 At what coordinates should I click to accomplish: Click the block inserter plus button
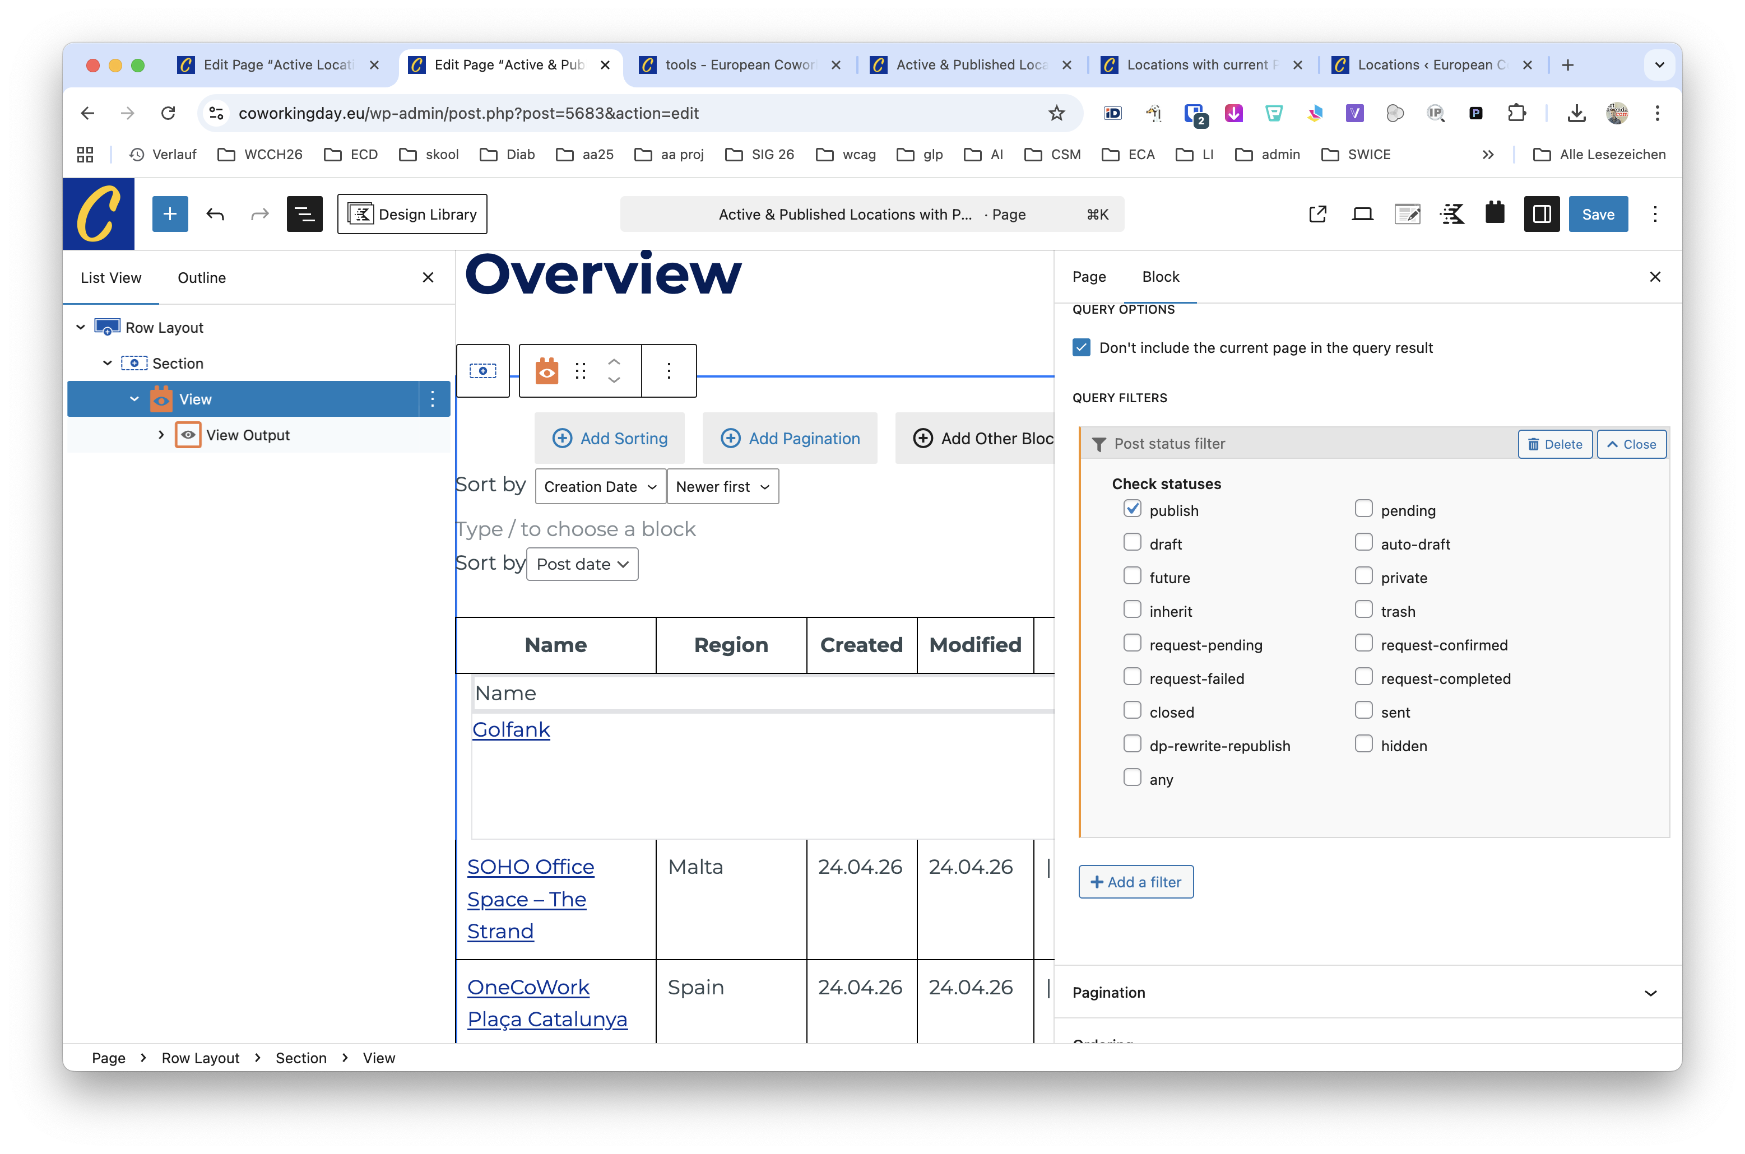170,214
